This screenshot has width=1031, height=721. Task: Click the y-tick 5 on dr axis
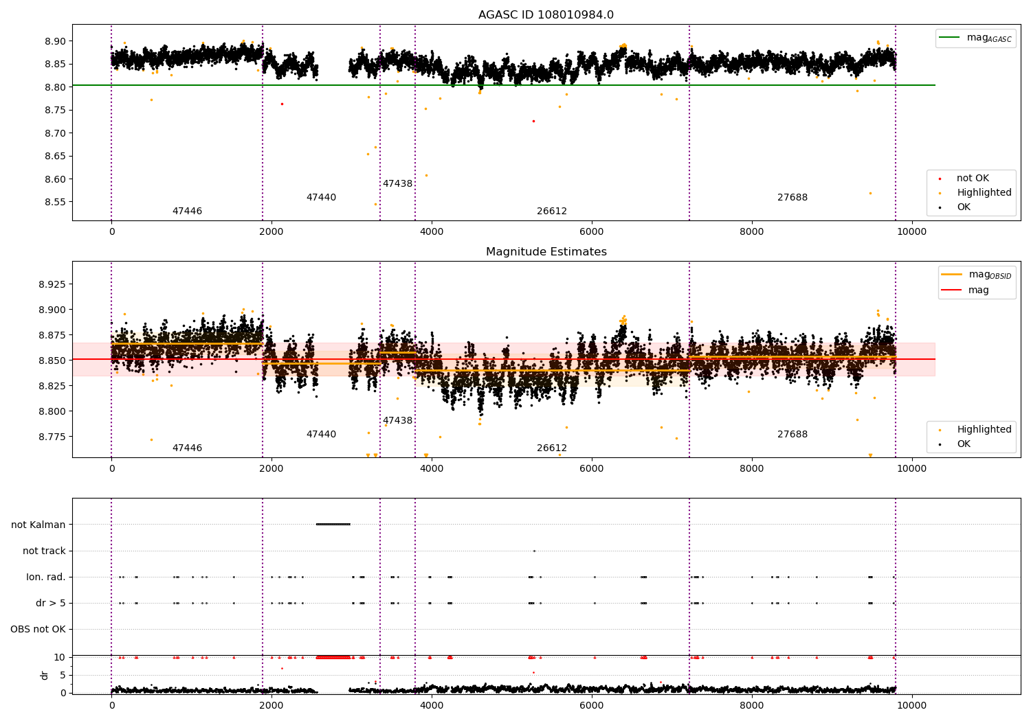[x=63, y=676]
